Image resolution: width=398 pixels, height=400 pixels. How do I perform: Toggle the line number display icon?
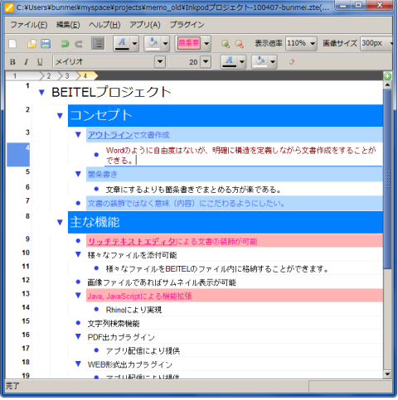point(98,44)
